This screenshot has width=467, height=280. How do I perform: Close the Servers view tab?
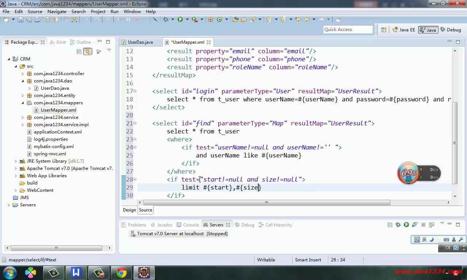coord(228,225)
